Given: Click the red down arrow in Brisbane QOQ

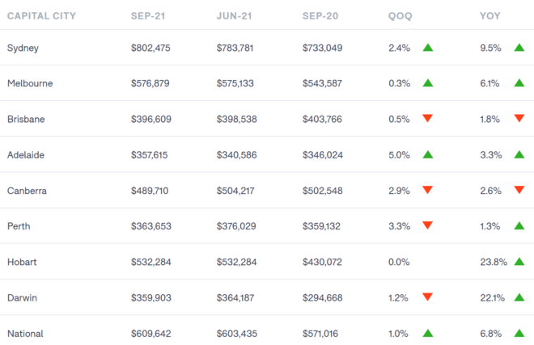Looking at the screenshot, I should [428, 119].
